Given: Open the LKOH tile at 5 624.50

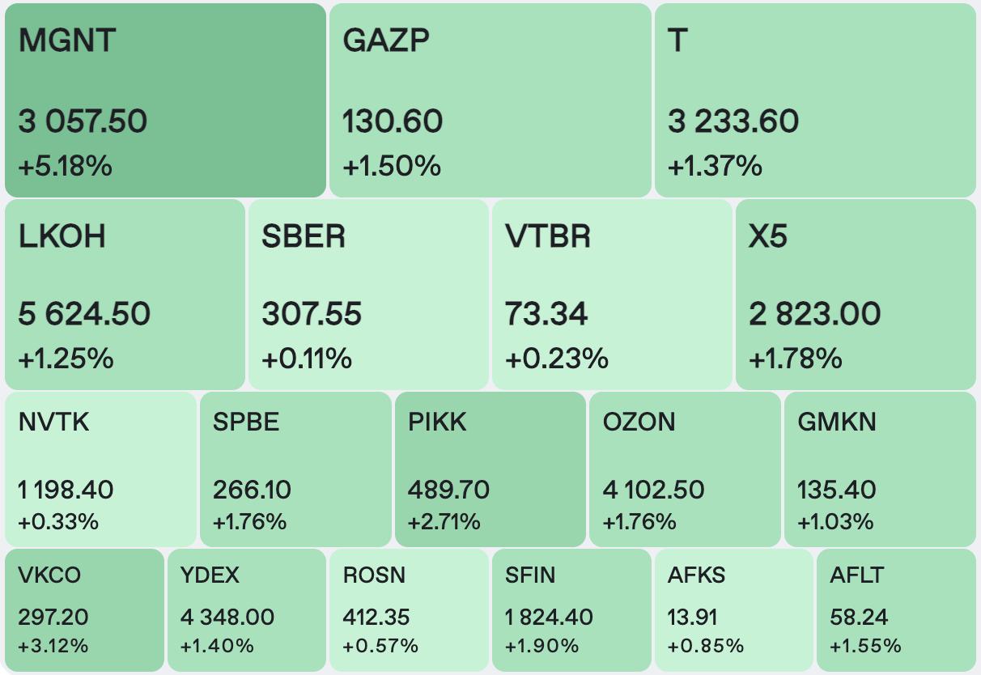Looking at the screenshot, I should click(x=125, y=295).
